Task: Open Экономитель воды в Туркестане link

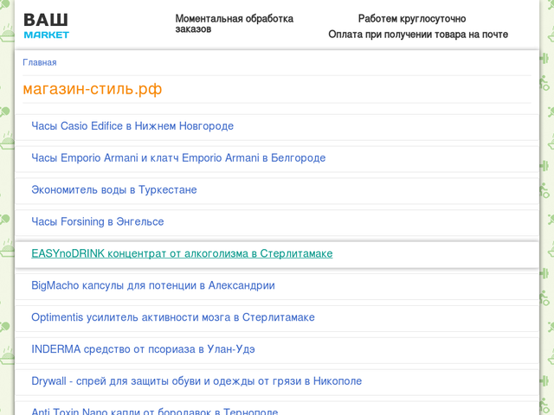Action: click(x=114, y=190)
